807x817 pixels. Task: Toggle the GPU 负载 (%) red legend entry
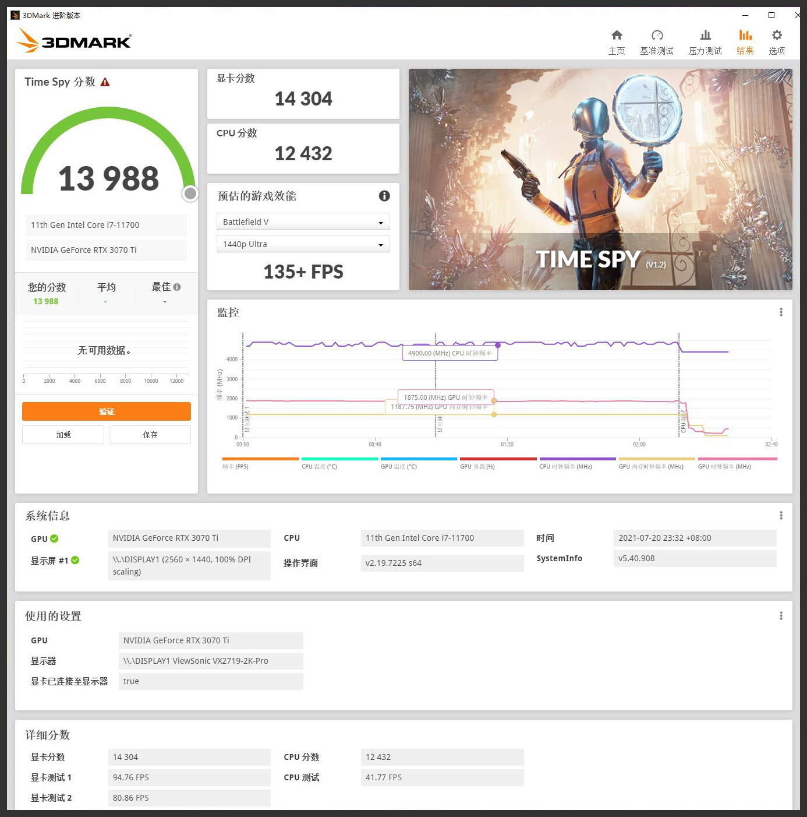coord(498,463)
